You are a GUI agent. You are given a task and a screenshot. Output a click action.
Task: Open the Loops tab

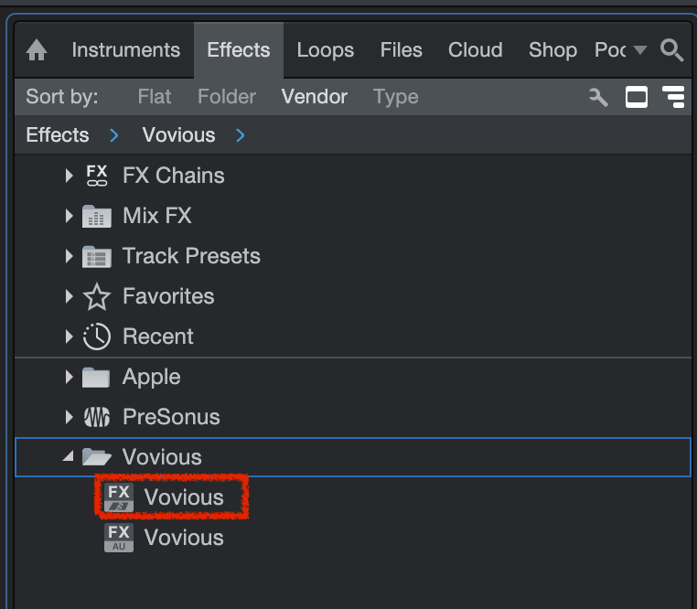point(325,50)
